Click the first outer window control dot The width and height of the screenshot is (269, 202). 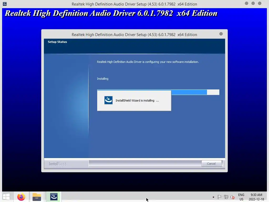(246, 3)
